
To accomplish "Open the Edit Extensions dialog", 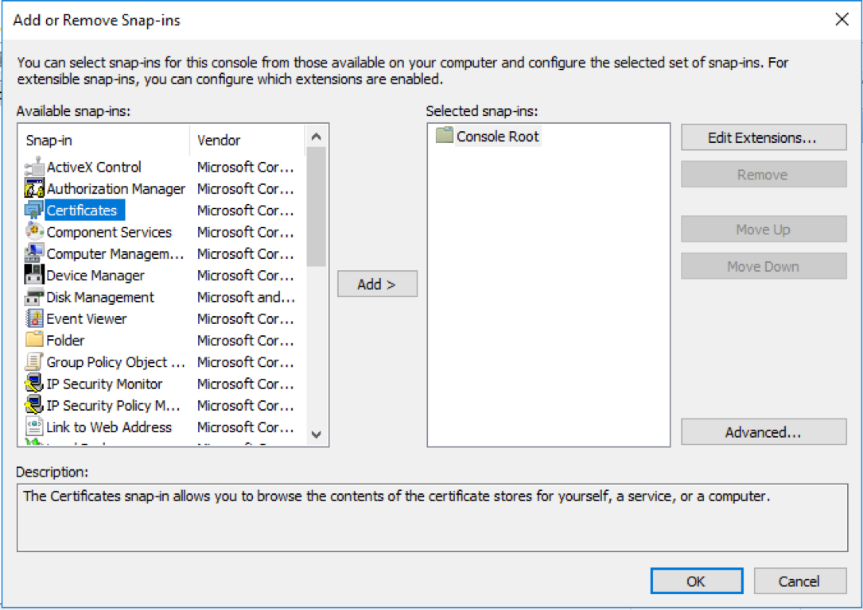I will tap(763, 137).
